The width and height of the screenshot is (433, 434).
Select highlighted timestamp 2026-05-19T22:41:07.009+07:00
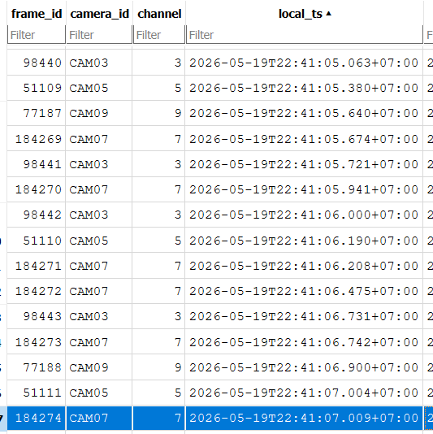pos(304,419)
